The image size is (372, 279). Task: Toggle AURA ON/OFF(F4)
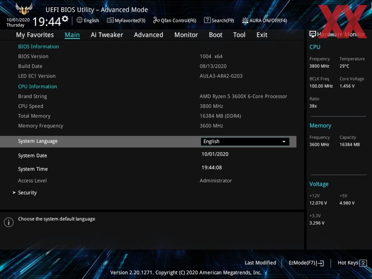pyautogui.click(x=268, y=21)
